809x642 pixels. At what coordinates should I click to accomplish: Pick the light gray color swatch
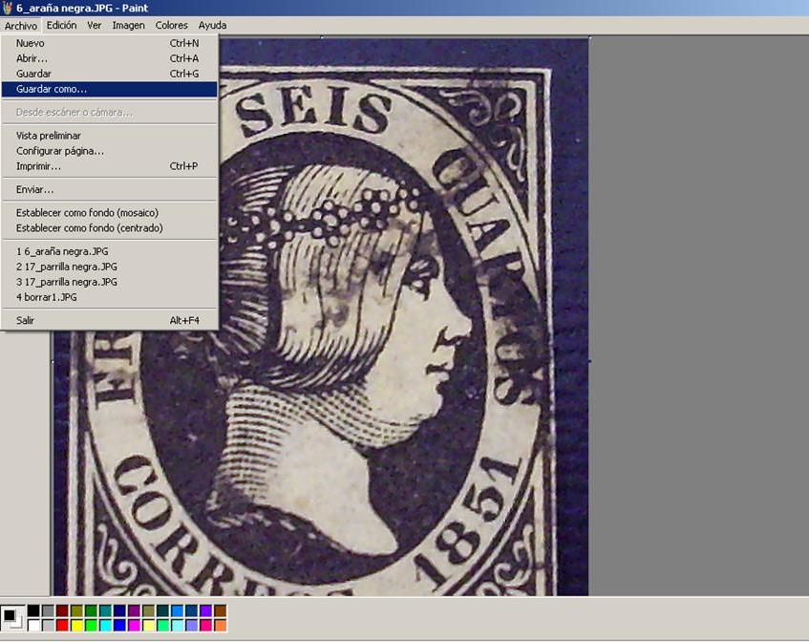[48, 625]
